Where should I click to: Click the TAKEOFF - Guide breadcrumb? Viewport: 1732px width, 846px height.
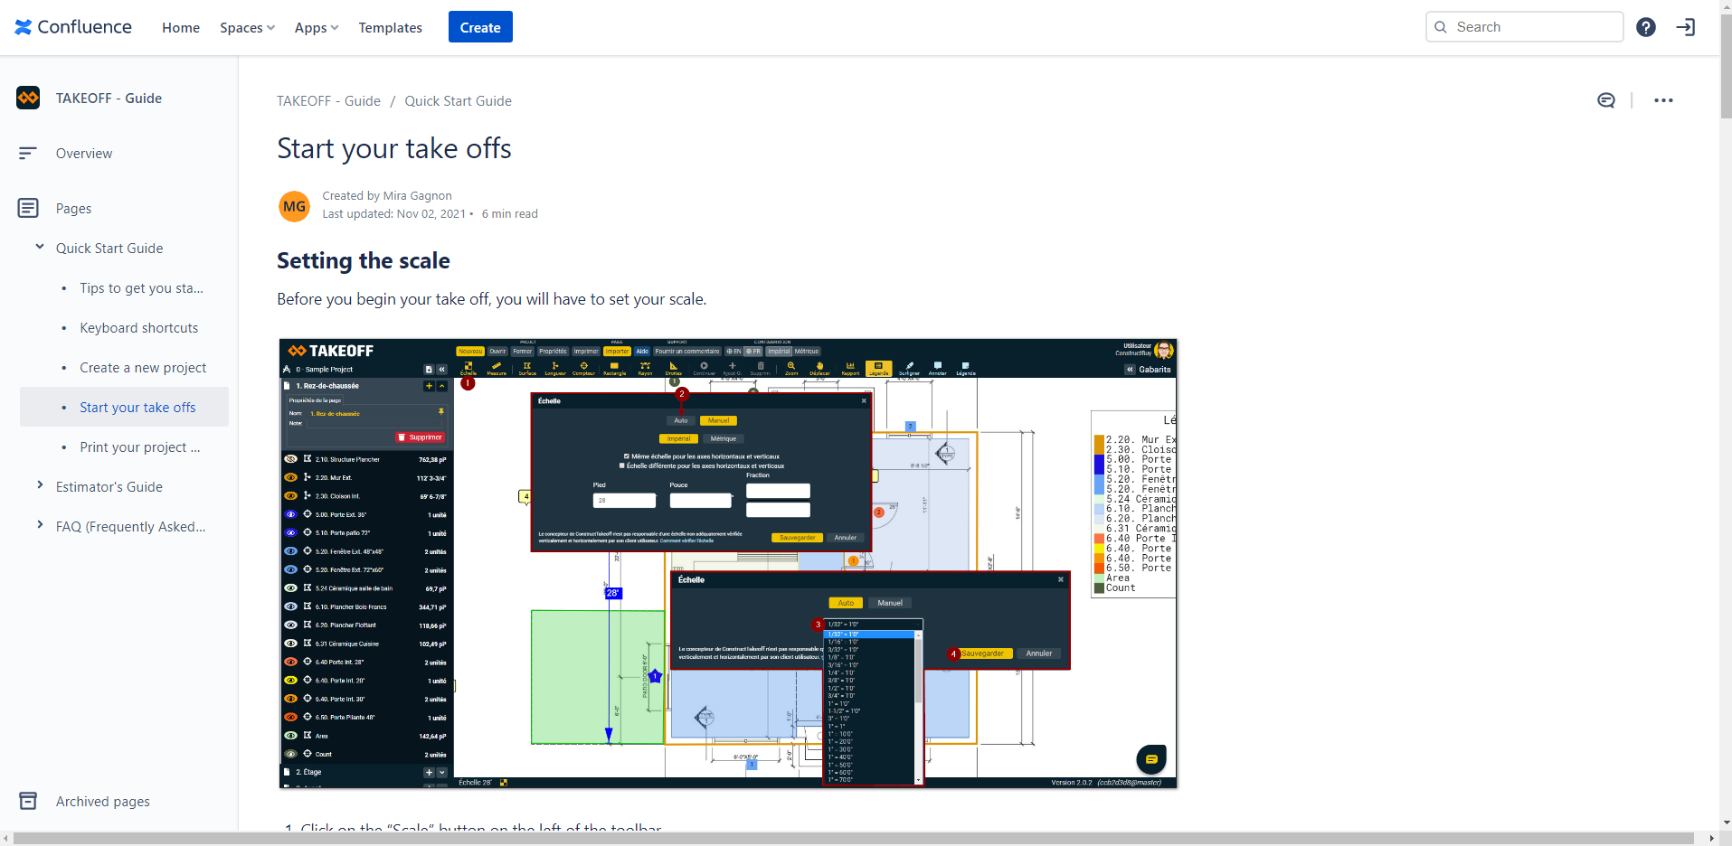pos(328,101)
